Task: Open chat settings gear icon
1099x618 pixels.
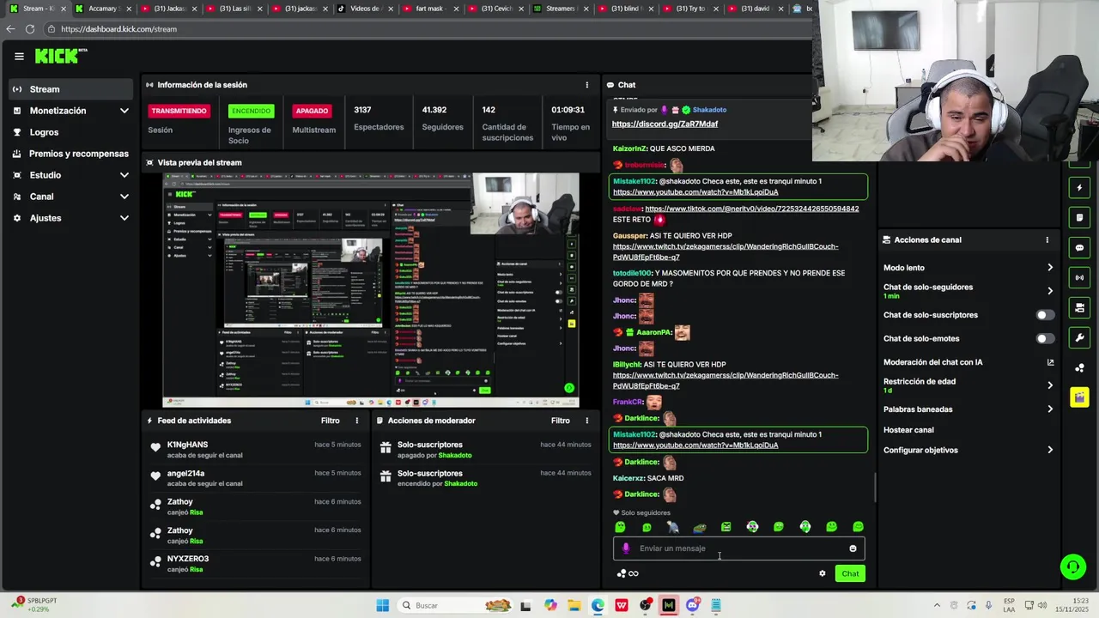Action: [823, 573]
